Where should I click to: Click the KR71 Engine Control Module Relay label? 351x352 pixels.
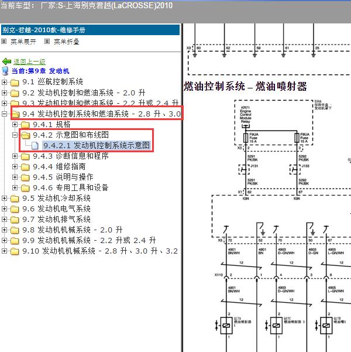tap(246, 114)
